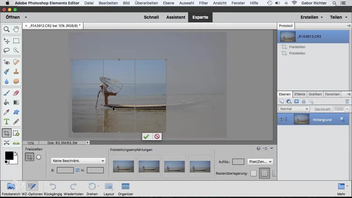Image resolution: width=352 pixels, height=198 pixels.
Task: Select the Text tool
Action: 7,121
